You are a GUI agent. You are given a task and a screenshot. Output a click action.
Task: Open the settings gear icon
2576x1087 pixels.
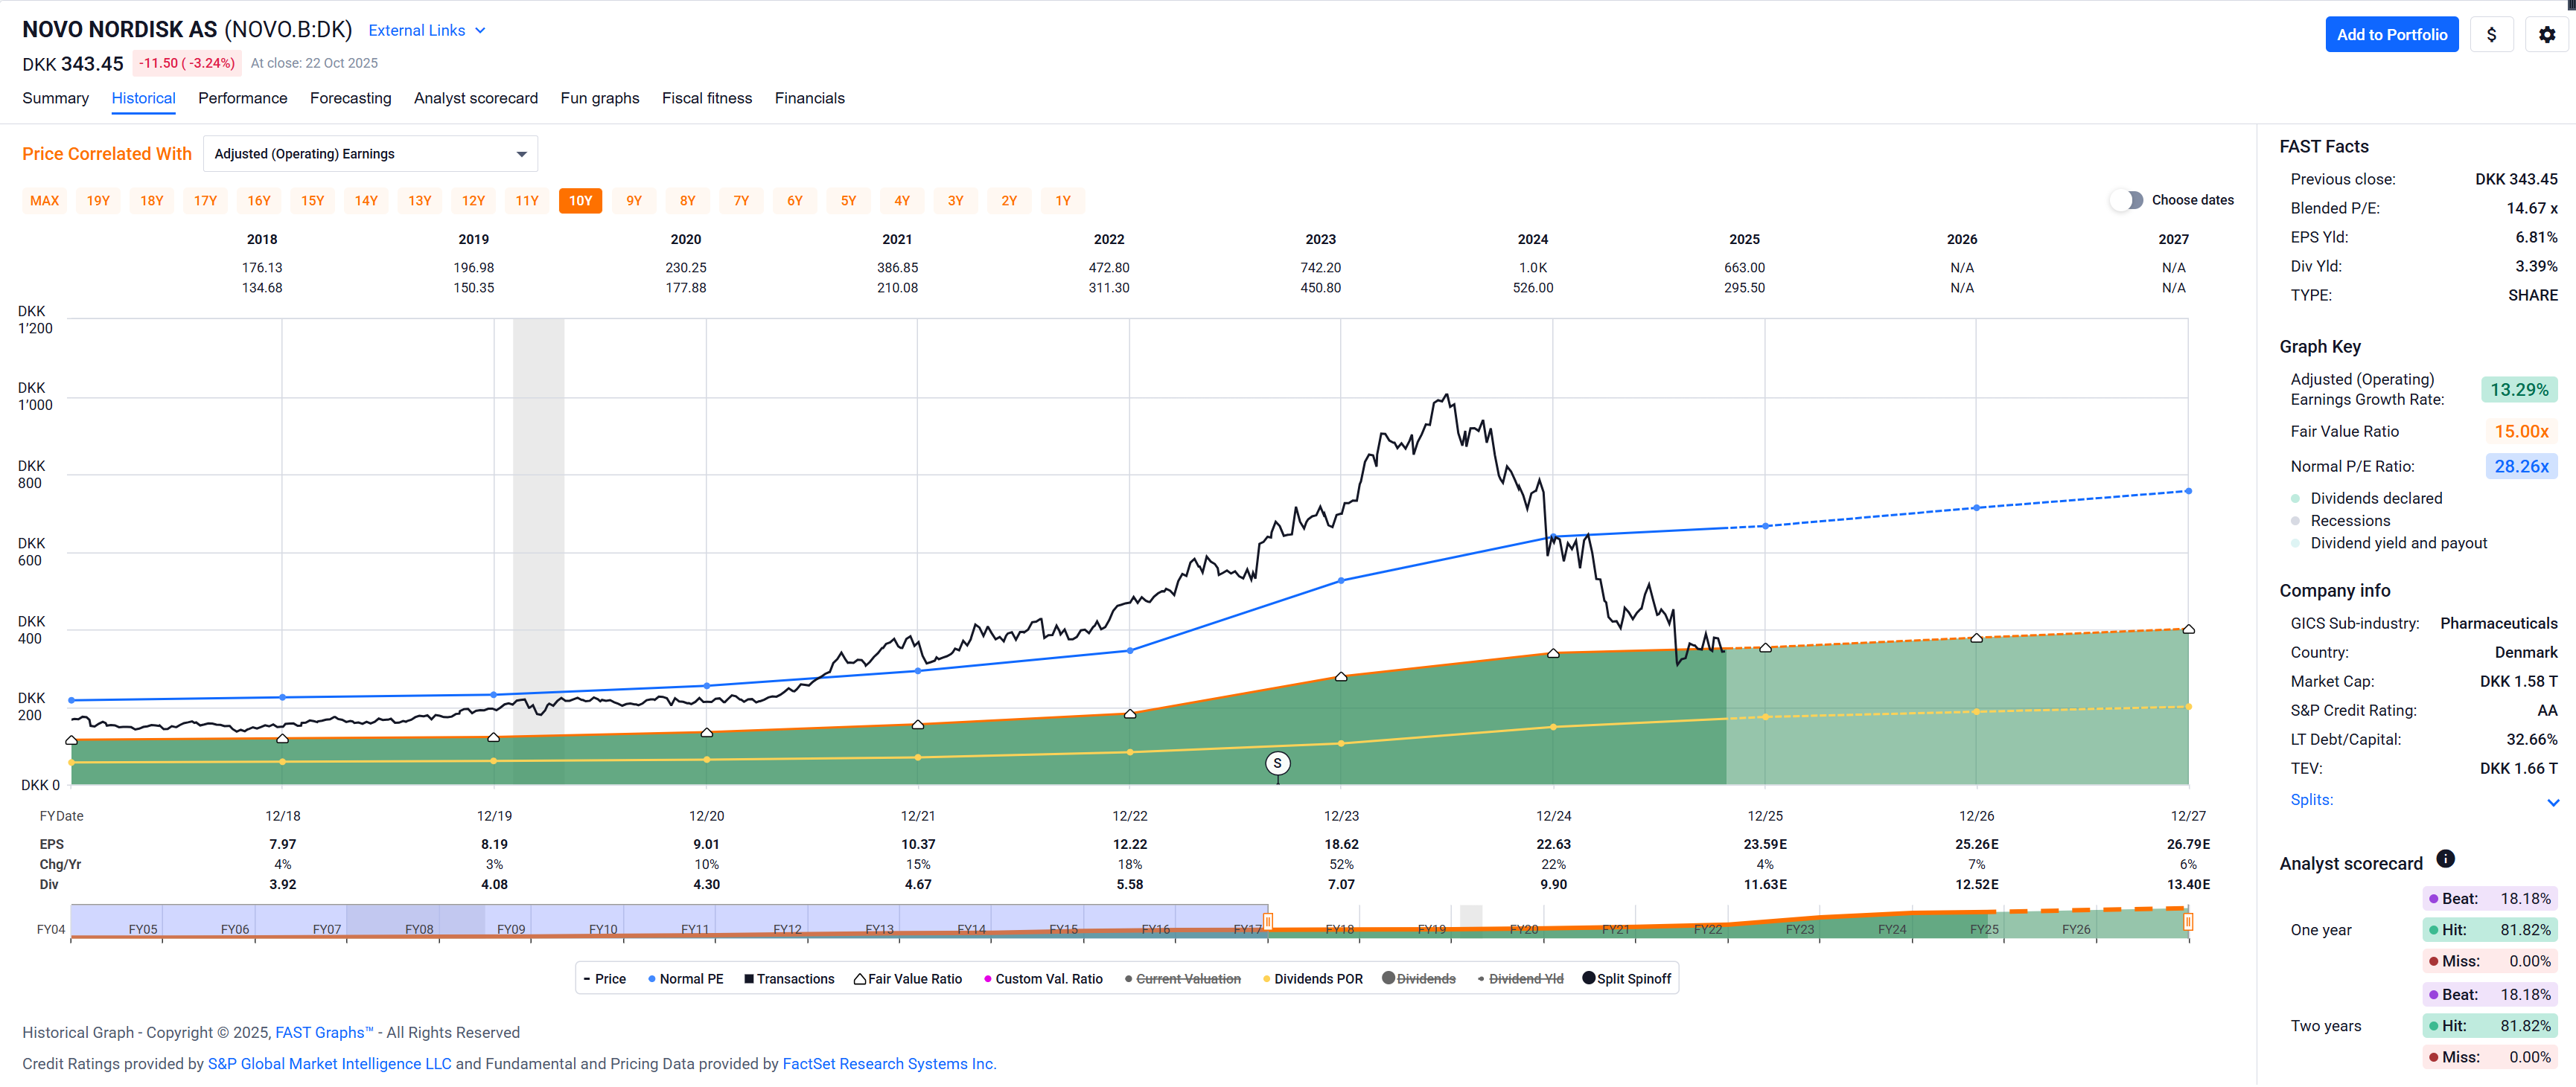click(x=2546, y=35)
